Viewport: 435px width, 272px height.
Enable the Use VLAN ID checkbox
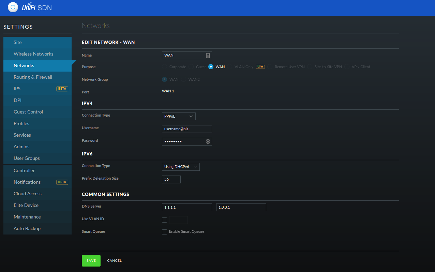click(x=164, y=220)
